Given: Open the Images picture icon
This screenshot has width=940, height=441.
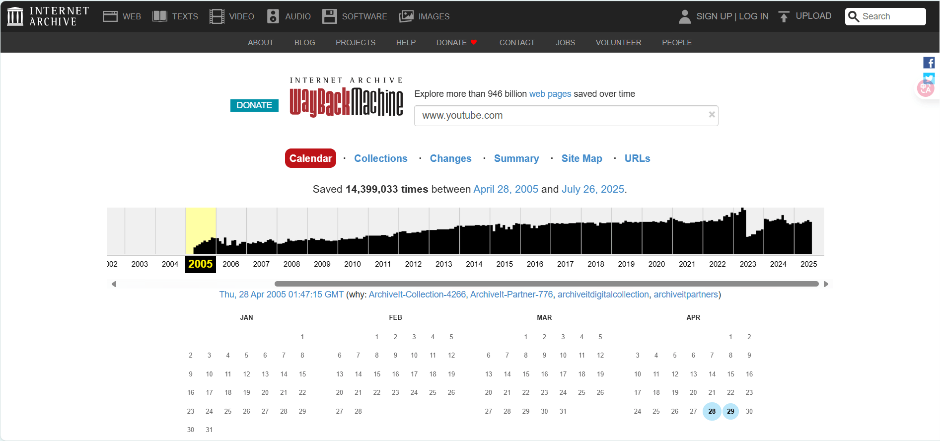Looking at the screenshot, I should 406,16.
